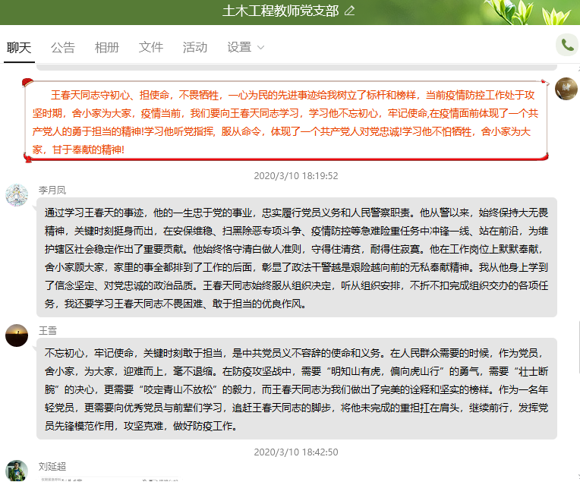
Task: Click the sender name 李月凤
Action: 52,190
